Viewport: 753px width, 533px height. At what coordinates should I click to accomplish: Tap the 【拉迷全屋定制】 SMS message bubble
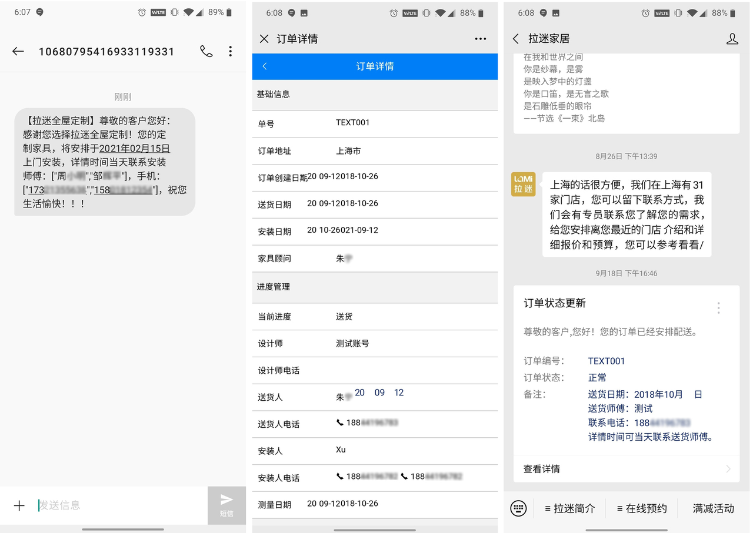click(105, 162)
